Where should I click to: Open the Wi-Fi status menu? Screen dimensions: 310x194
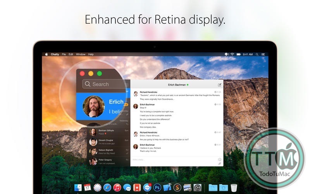232,54
